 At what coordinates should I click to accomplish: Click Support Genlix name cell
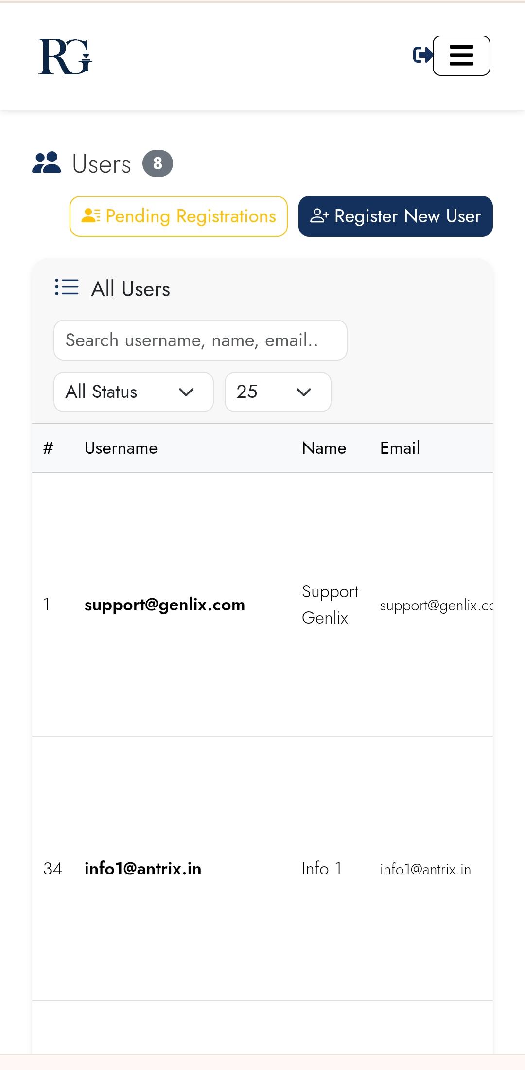click(330, 605)
